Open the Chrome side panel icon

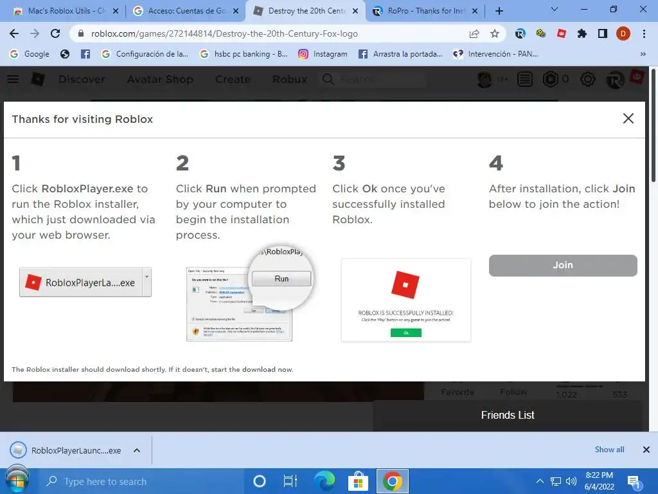(x=603, y=33)
